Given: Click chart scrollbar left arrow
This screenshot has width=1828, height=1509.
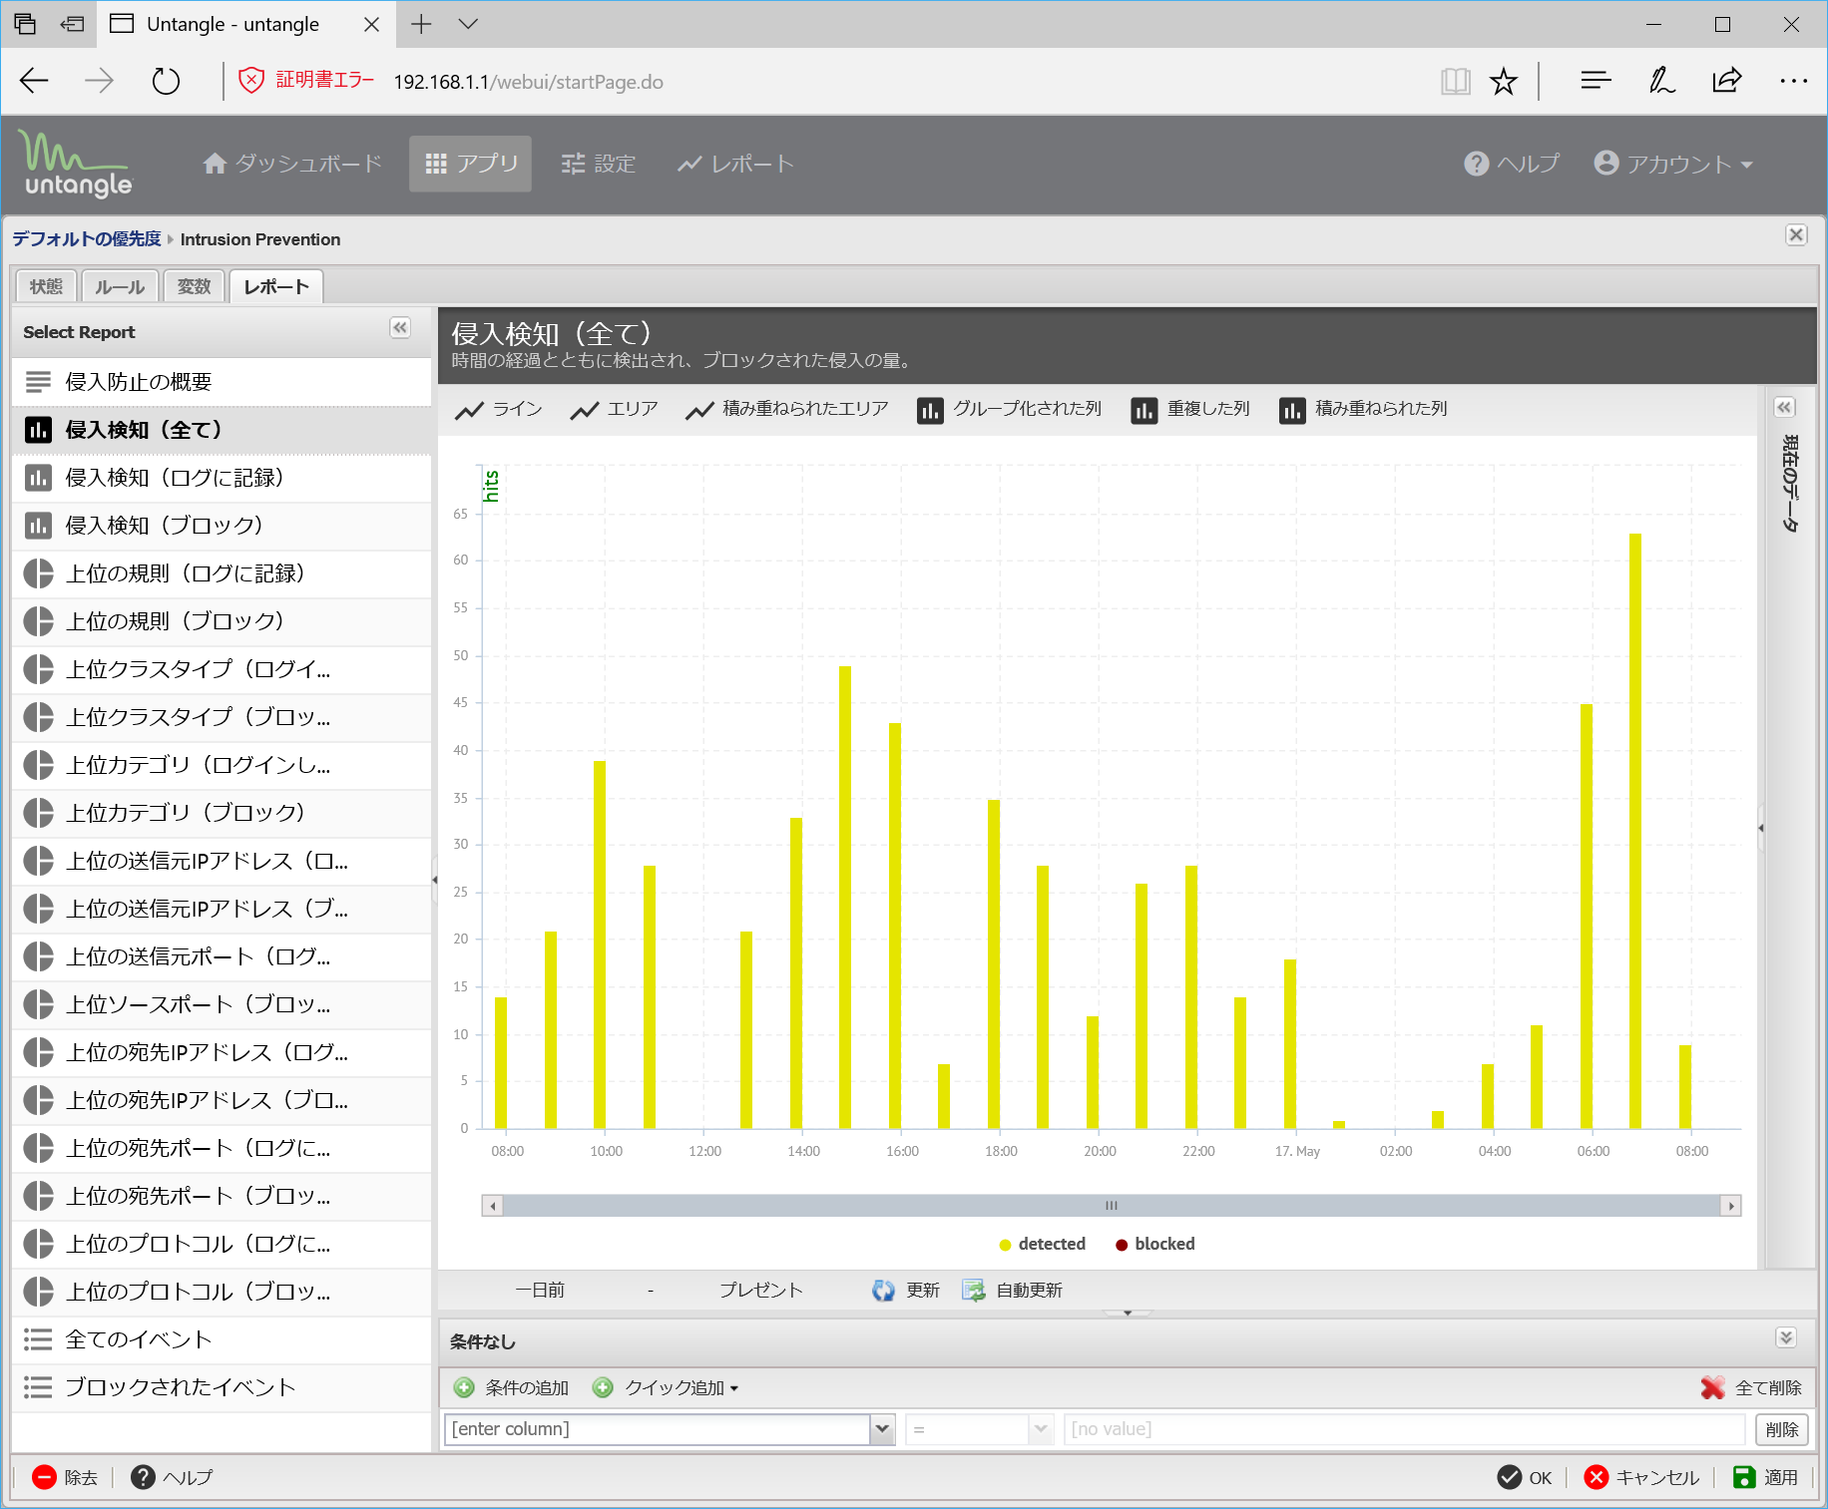Looking at the screenshot, I should click(492, 1206).
